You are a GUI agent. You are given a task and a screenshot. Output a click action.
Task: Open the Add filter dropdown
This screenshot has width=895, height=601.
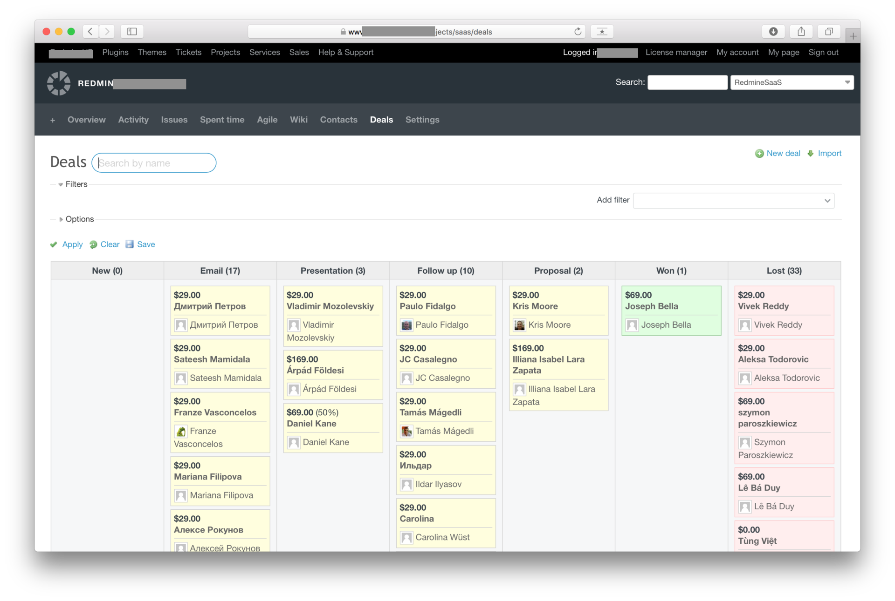click(732, 201)
